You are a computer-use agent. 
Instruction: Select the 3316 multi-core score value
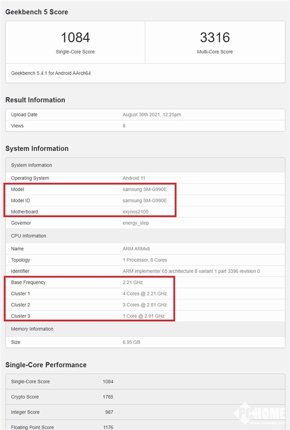215,37
